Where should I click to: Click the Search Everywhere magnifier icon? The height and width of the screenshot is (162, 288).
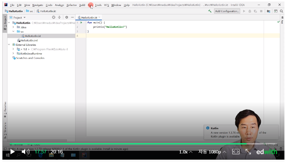click(281, 11)
